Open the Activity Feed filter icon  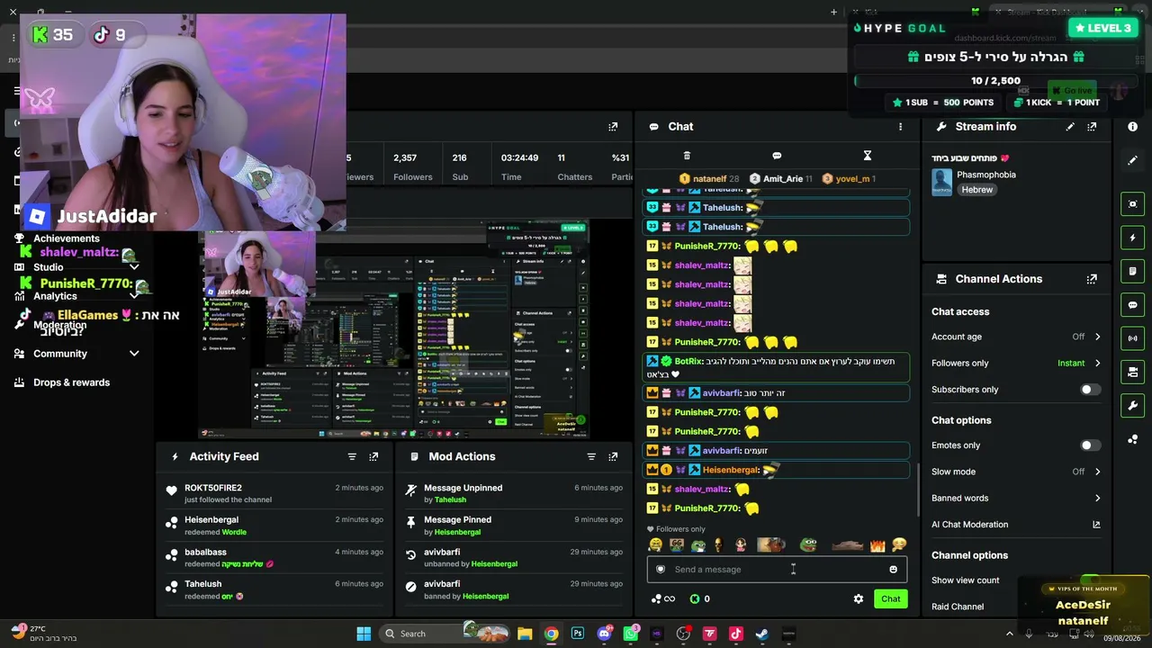(352, 457)
